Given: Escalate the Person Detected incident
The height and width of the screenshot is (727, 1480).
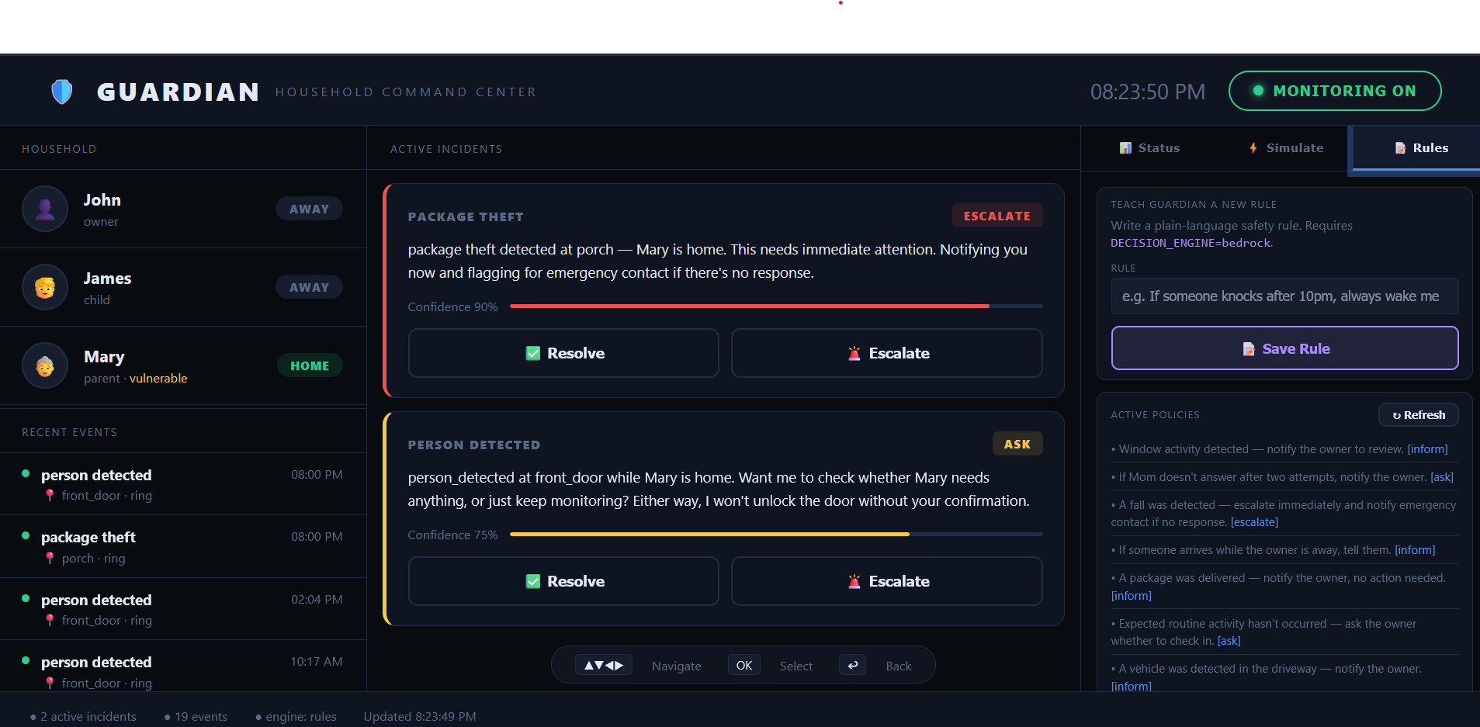Looking at the screenshot, I should pyautogui.click(x=887, y=581).
